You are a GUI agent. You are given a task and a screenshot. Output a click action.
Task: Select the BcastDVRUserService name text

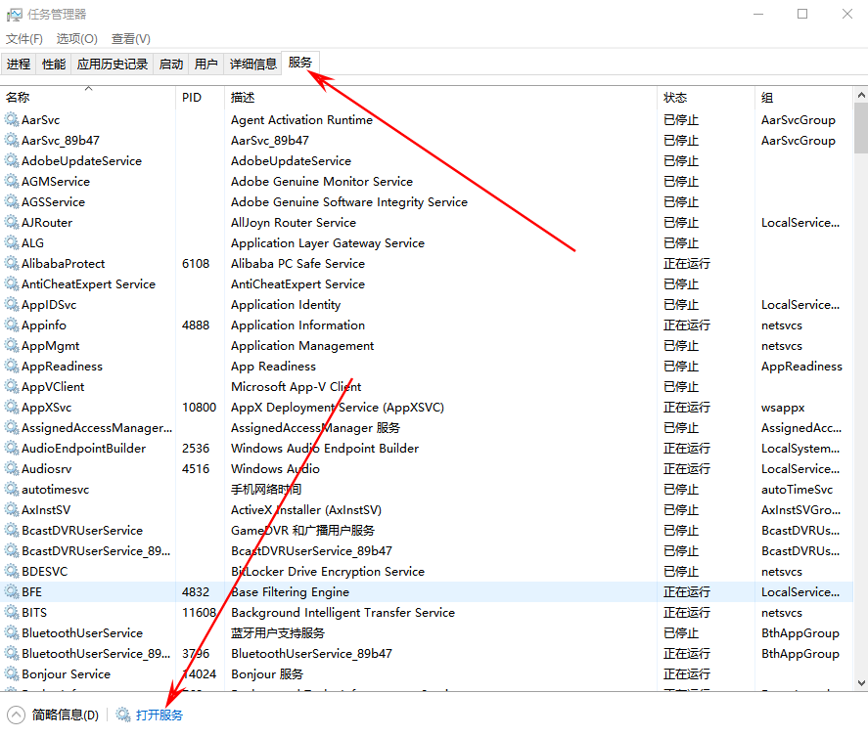(x=82, y=530)
